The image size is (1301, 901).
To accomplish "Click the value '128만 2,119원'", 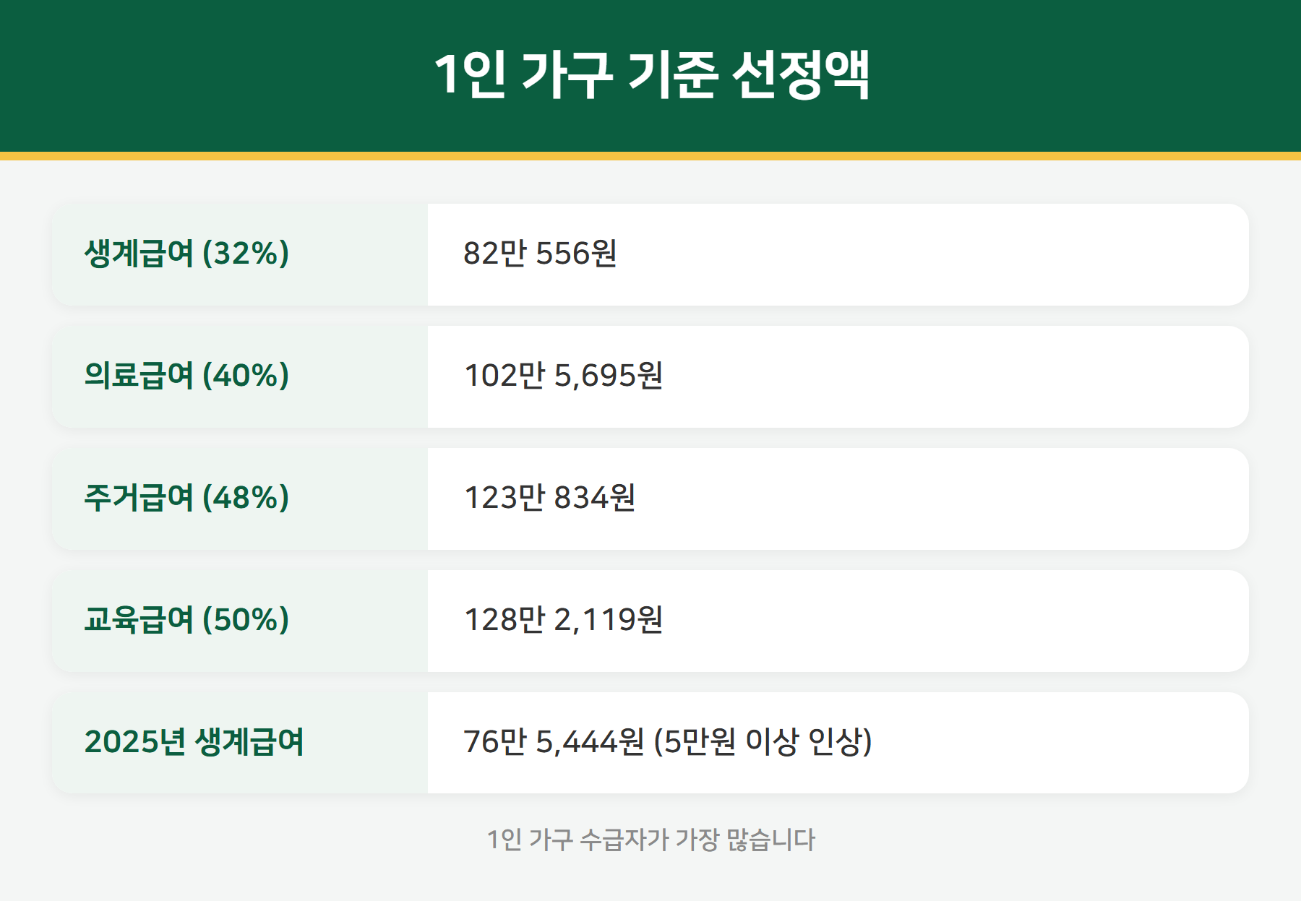I will tap(563, 620).
